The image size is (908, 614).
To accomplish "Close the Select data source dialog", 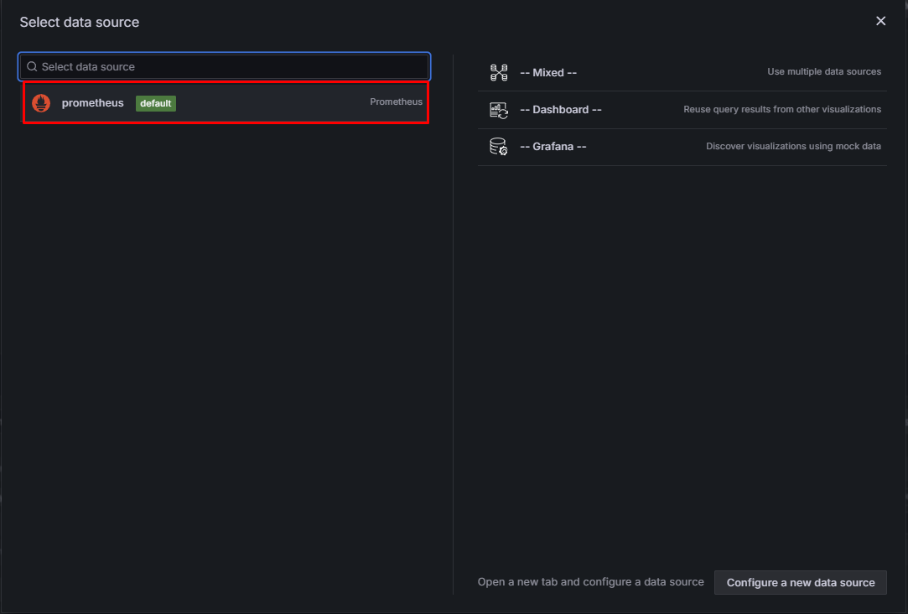I will click(x=881, y=20).
